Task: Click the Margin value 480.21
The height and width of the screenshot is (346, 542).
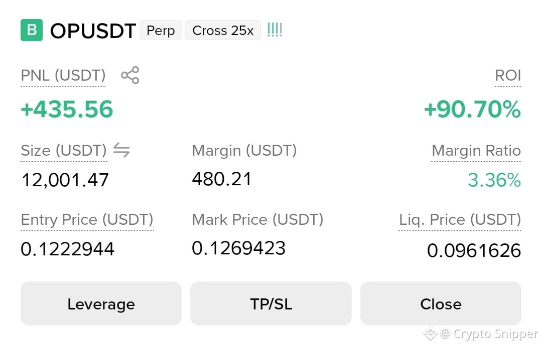Action: click(222, 179)
